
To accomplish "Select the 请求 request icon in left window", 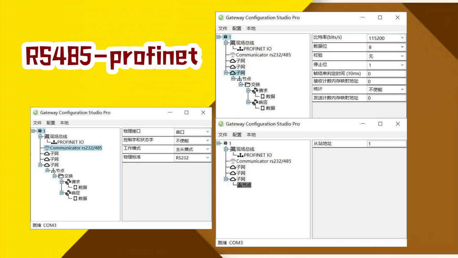I will 68,182.
